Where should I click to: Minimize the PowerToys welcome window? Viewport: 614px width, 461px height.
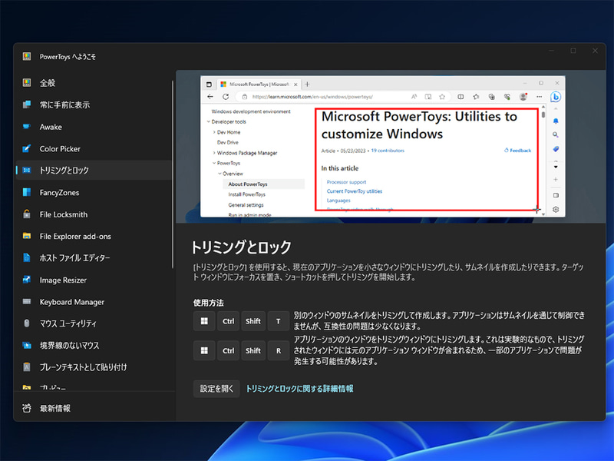[551, 51]
